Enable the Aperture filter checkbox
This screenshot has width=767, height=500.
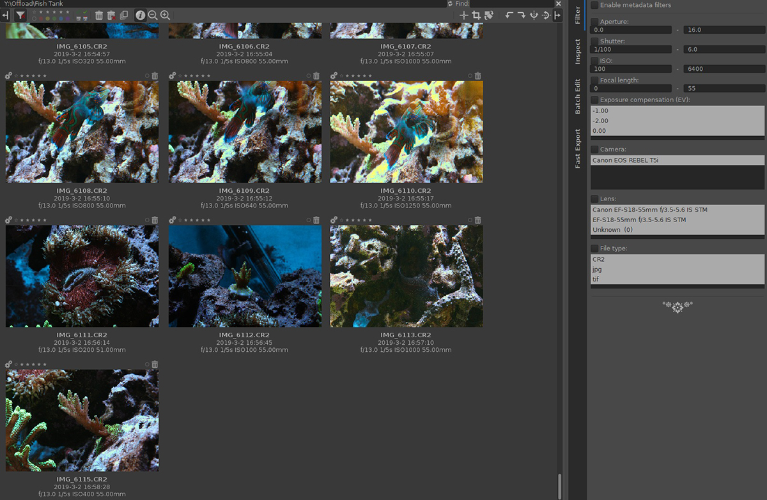[594, 22]
